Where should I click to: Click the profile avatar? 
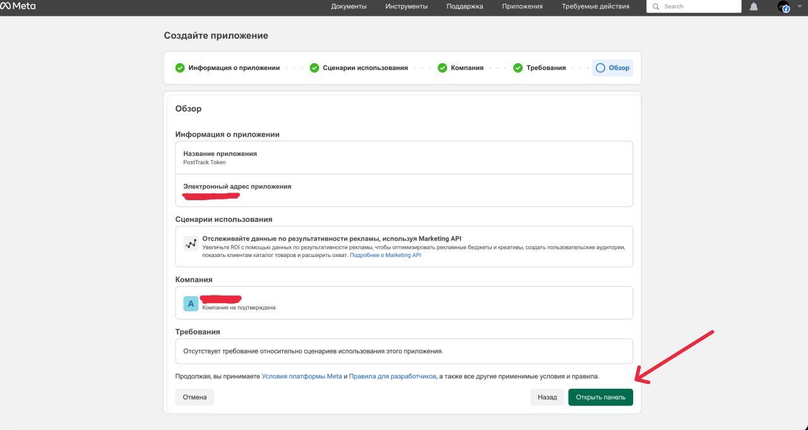pyautogui.click(x=785, y=7)
